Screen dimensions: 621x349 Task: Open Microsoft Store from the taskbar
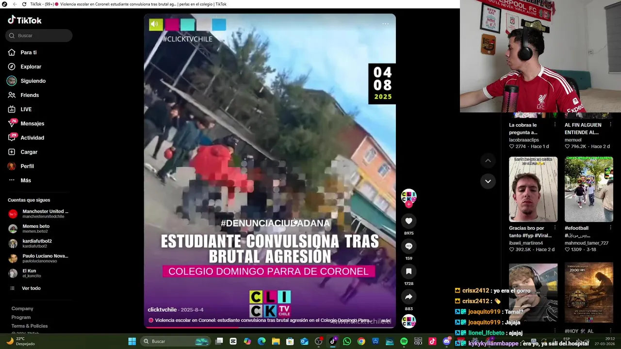pyautogui.click(x=290, y=341)
